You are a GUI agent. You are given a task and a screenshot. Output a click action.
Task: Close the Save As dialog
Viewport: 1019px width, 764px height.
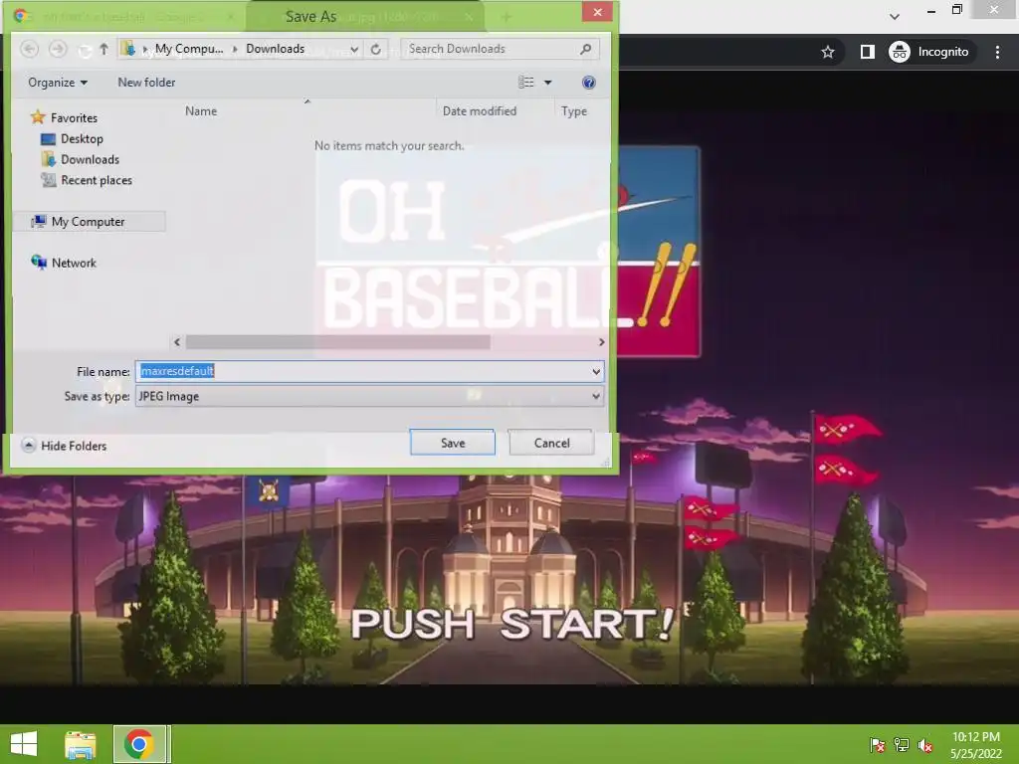597,12
